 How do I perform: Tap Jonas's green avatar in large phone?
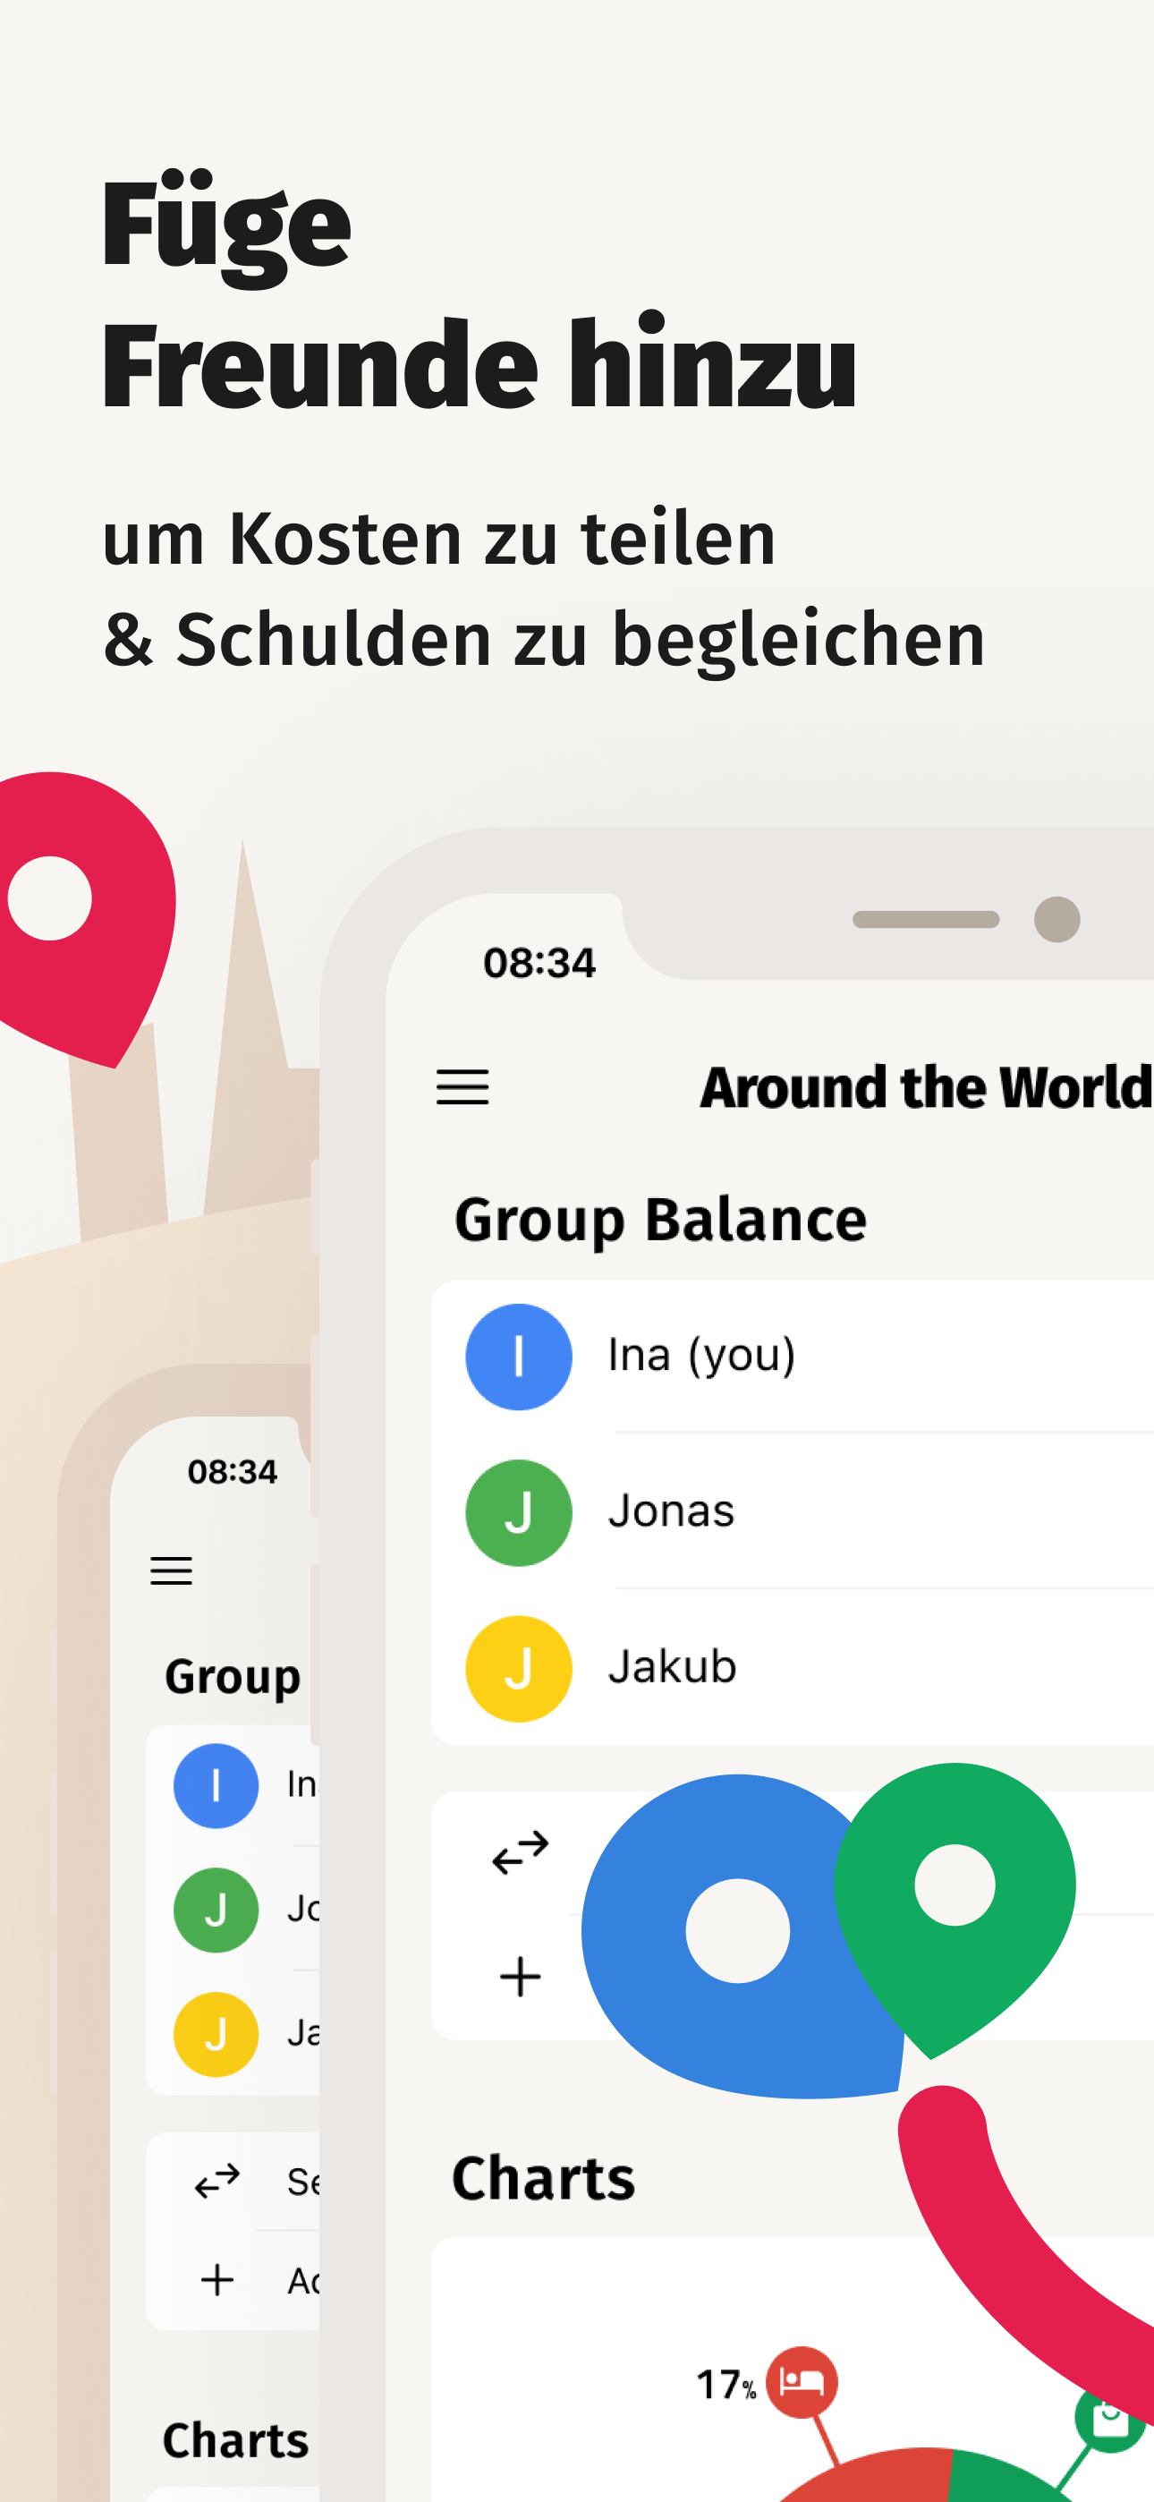(519, 1512)
